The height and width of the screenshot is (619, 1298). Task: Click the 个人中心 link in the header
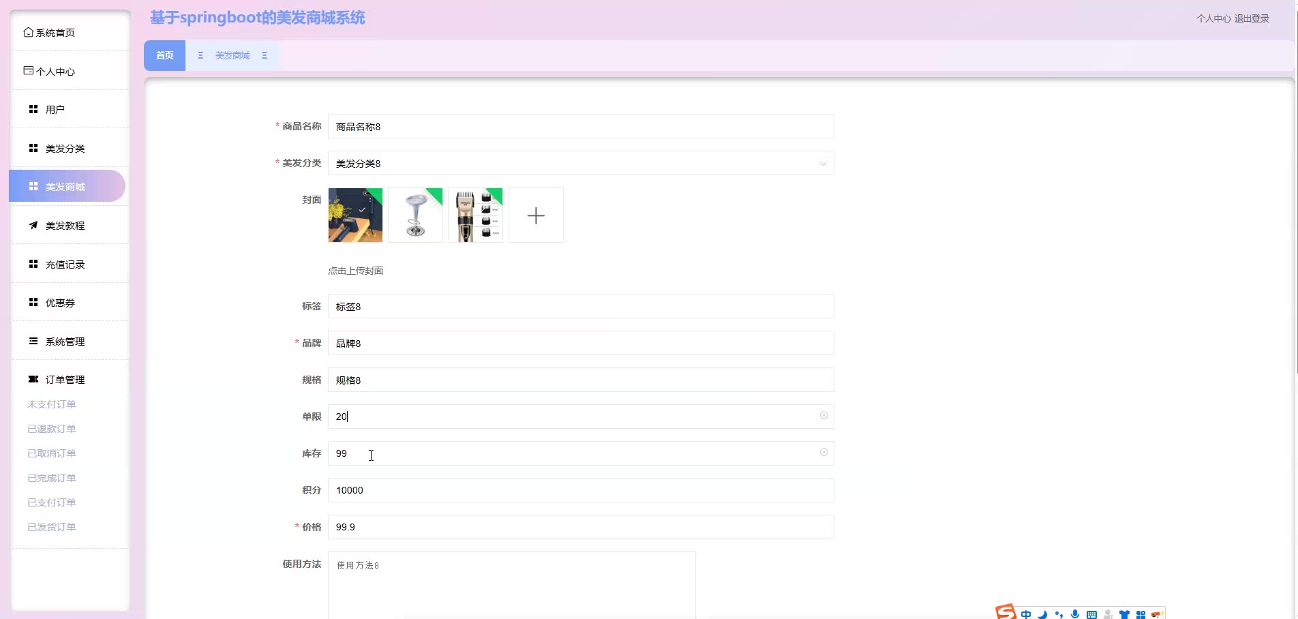(x=1213, y=18)
